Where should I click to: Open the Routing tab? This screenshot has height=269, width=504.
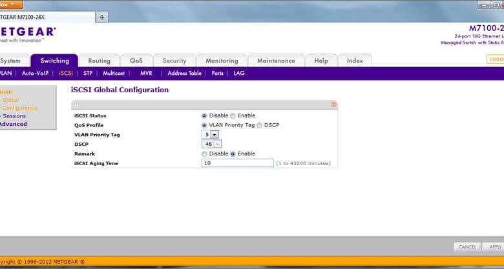(100, 61)
